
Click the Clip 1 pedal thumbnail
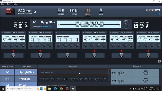(146, 73)
